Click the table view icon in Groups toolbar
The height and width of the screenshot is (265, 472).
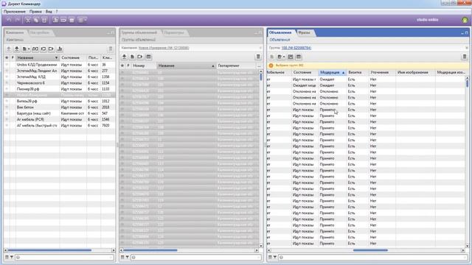148,57
